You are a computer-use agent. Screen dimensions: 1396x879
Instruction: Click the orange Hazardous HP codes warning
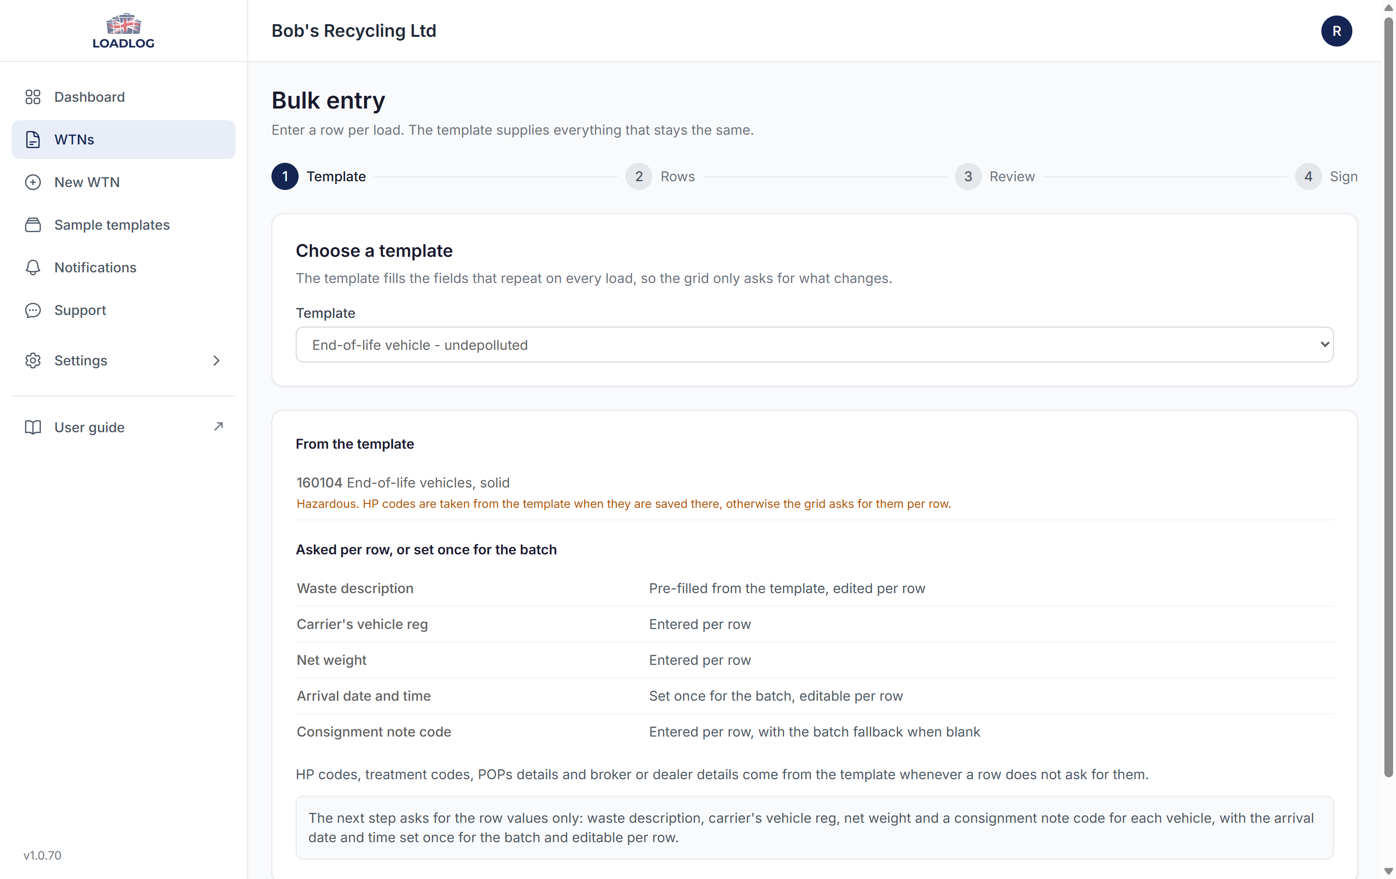(x=624, y=503)
